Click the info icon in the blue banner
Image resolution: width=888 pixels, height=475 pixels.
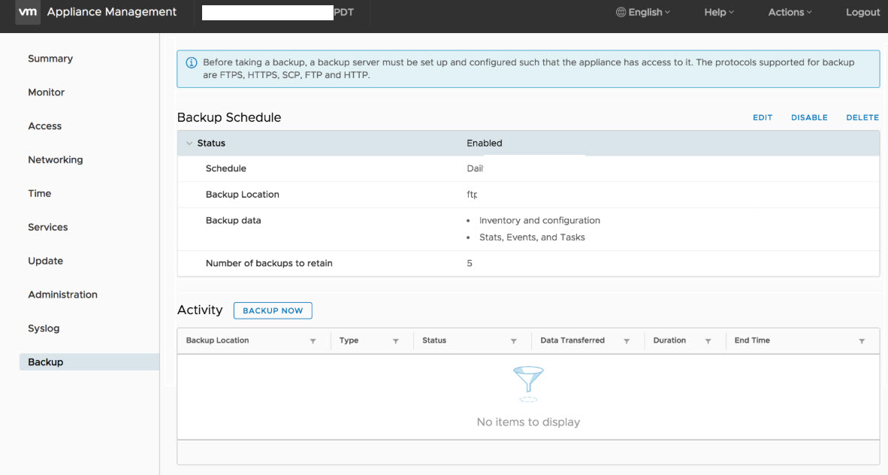coord(191,62)
